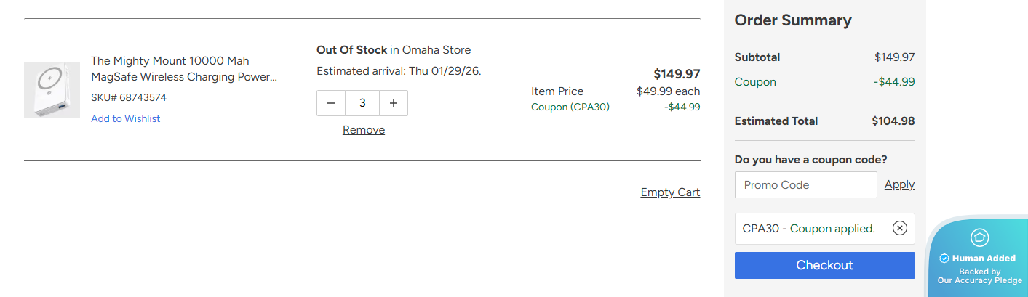Add the power bank to Wishlist

point(125,118)
